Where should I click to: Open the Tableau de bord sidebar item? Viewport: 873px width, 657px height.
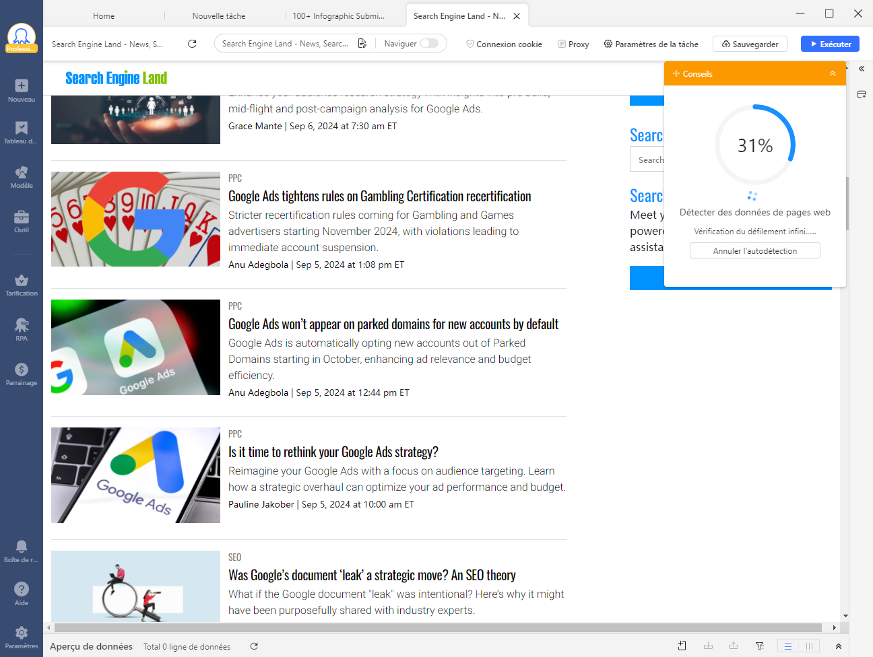(22, 133)
